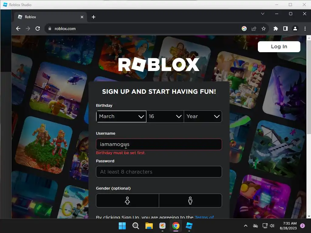
Task: Switch to the Roblox tab
Action: click(50, 17)
